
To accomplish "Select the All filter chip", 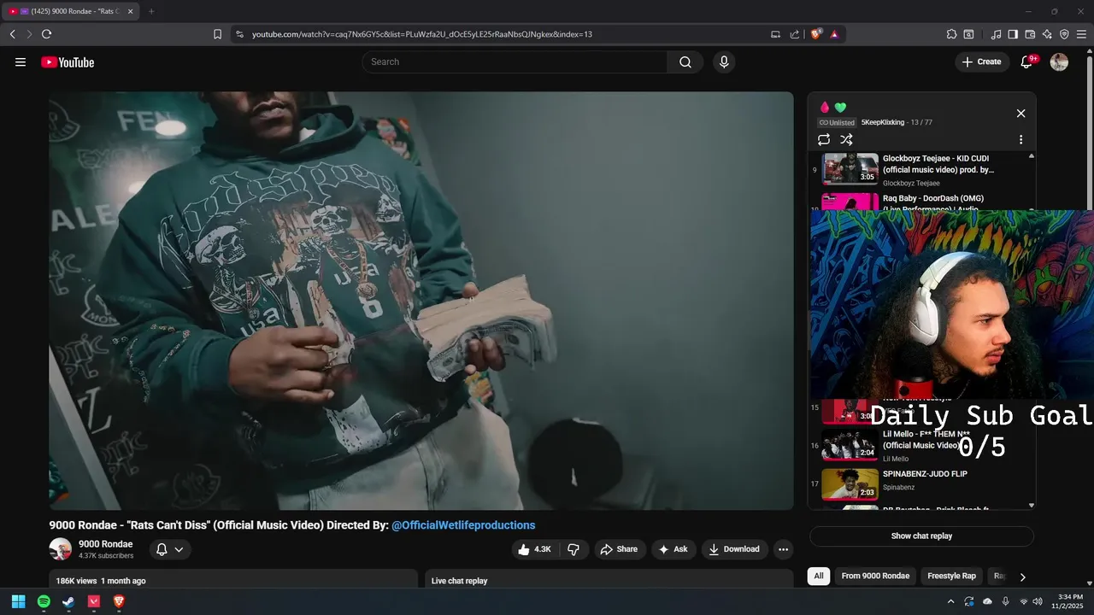I will pos(818,576).
